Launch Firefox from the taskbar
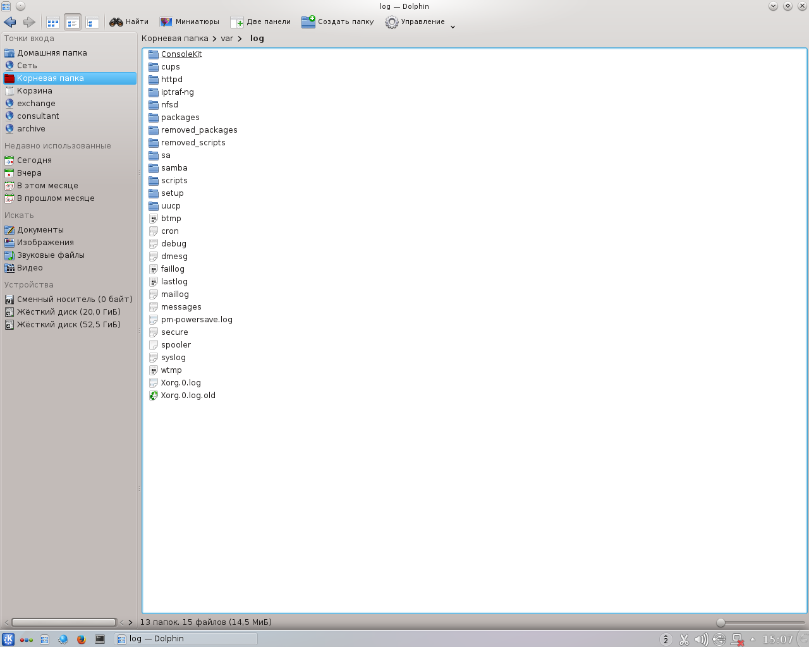The image size is (809, 647). pos(81,639)
